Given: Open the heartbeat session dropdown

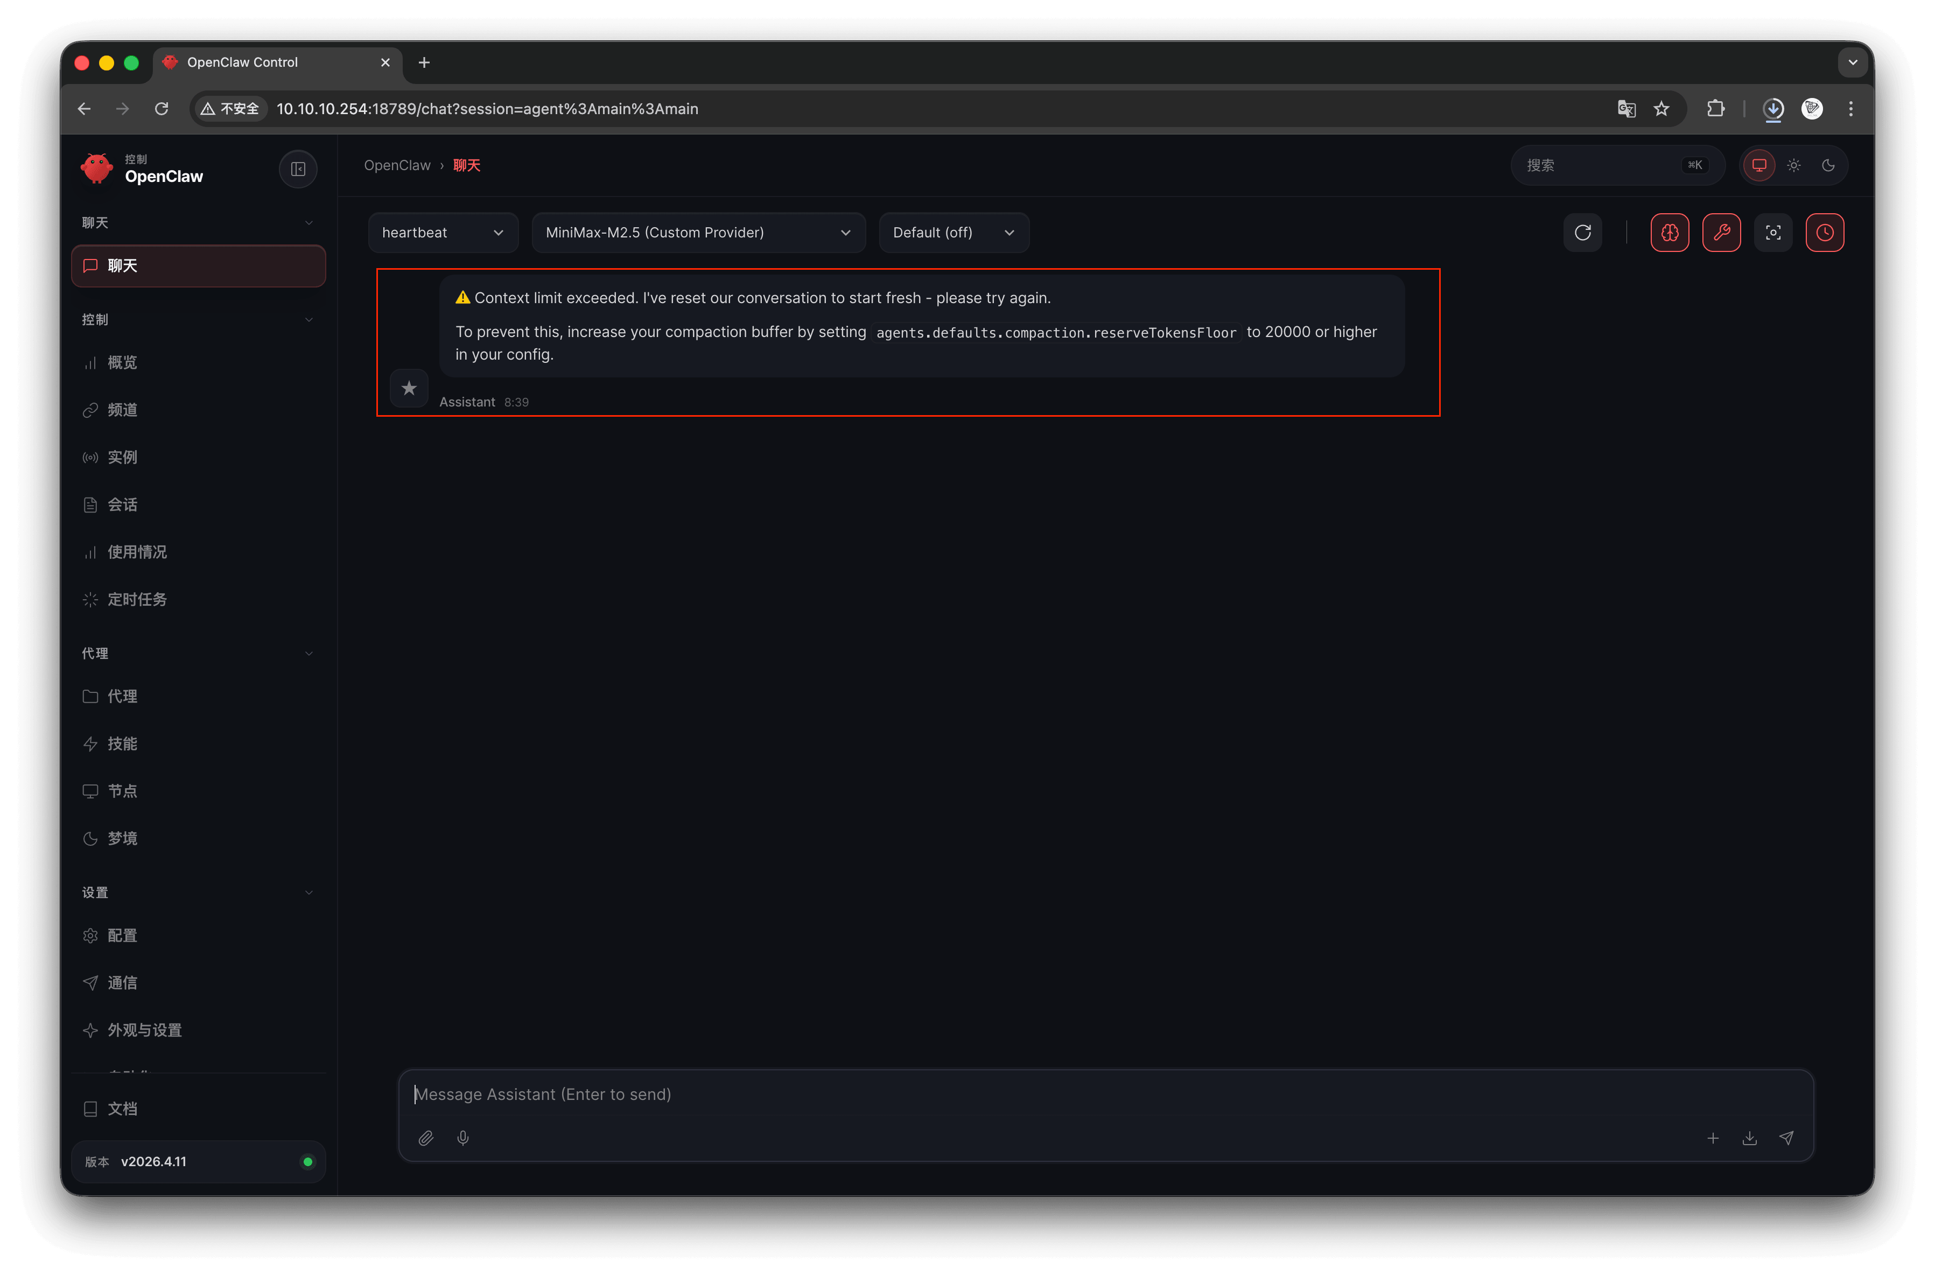Looking at the screenshot, I should pos(443,233).
